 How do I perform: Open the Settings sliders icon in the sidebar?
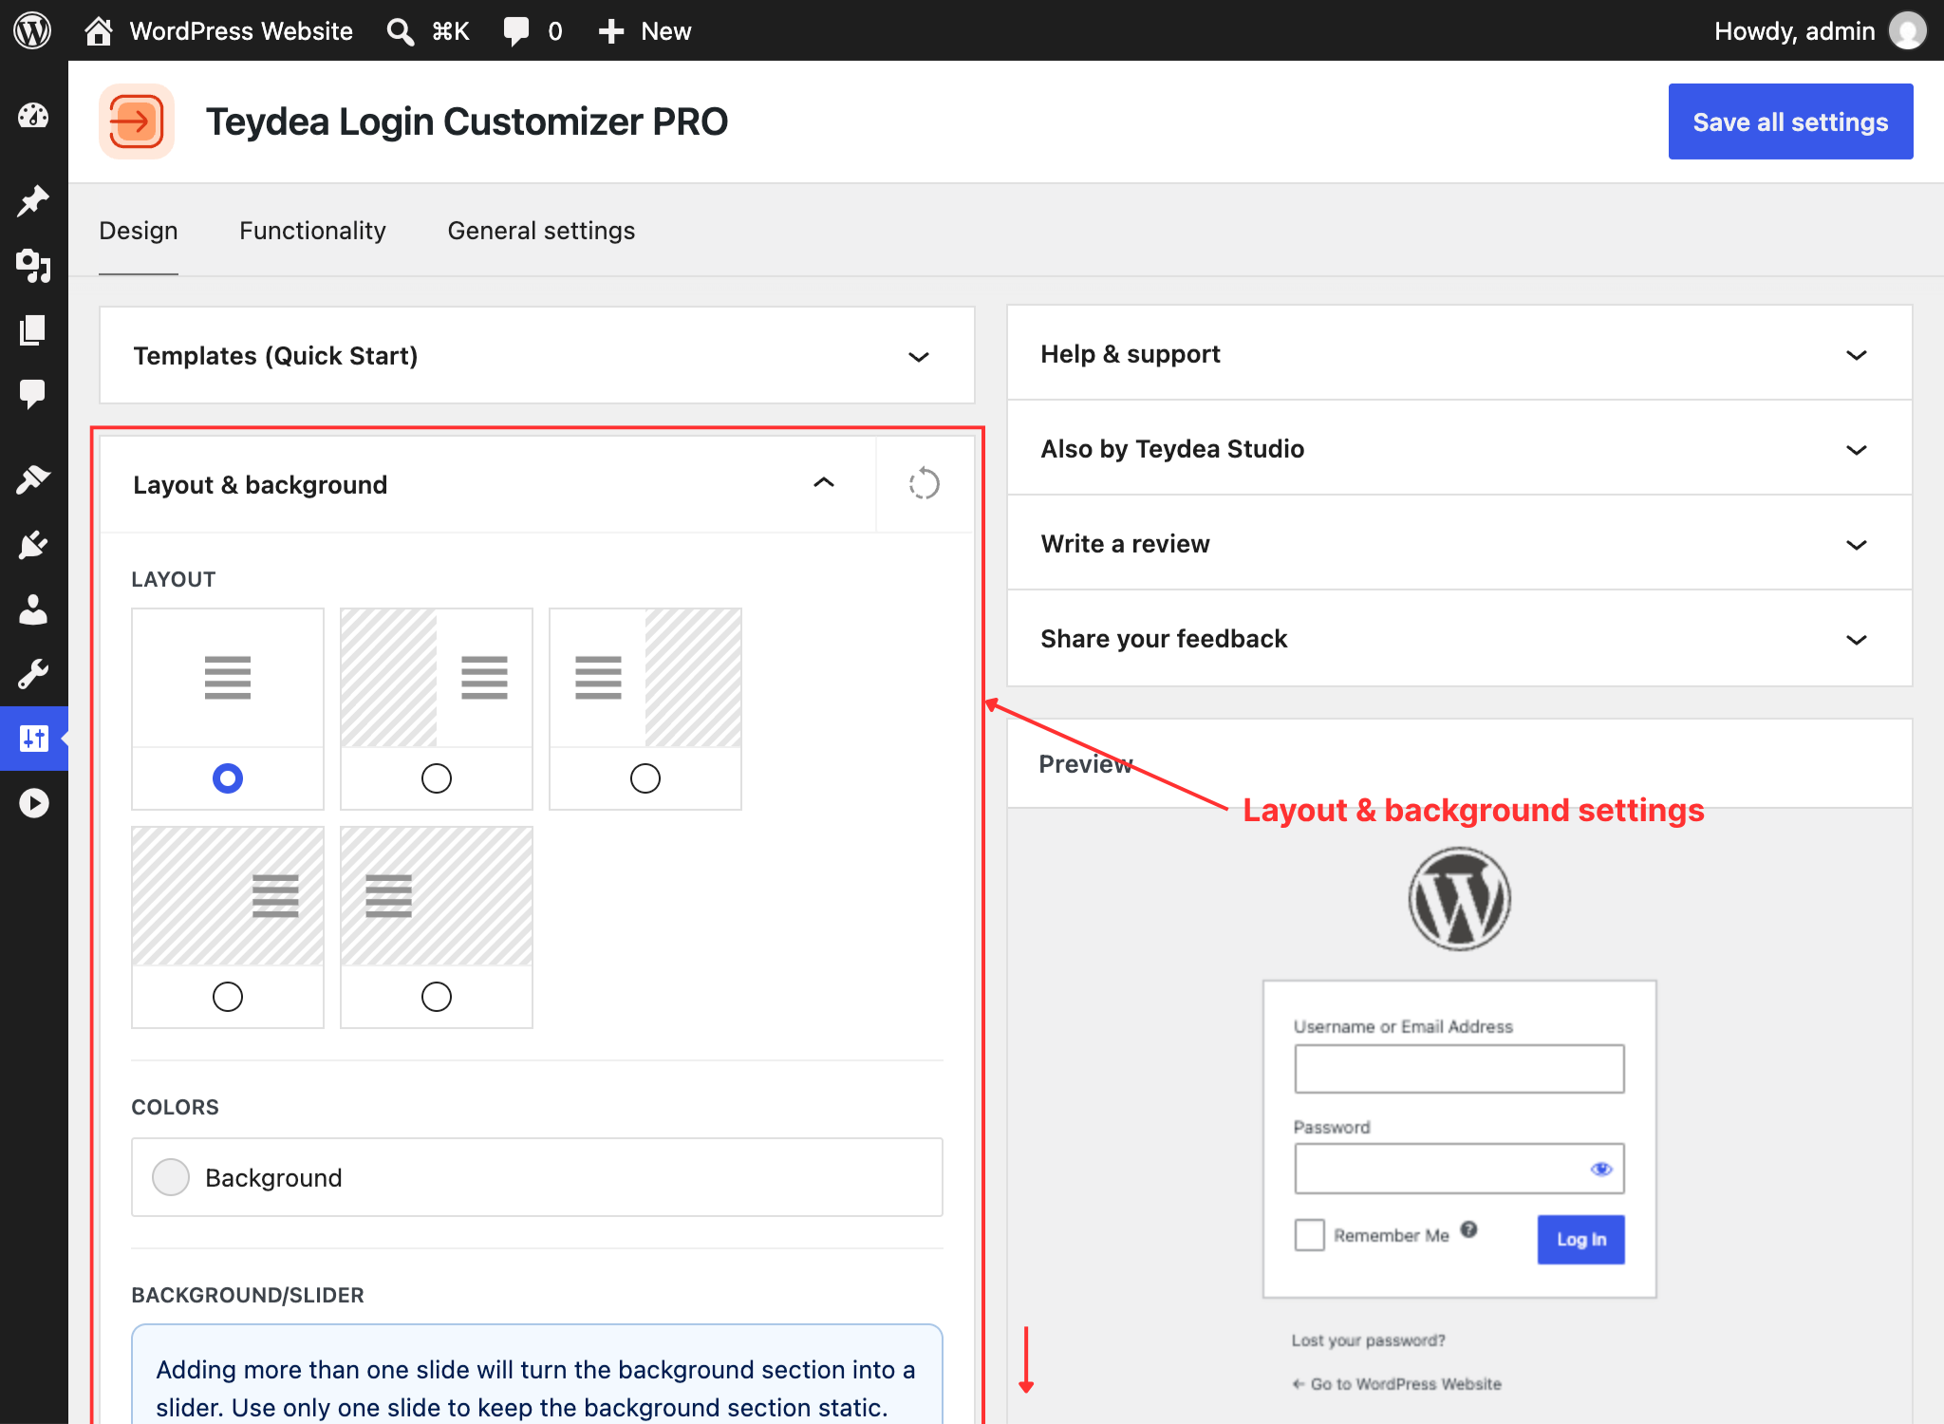[33, 739]
